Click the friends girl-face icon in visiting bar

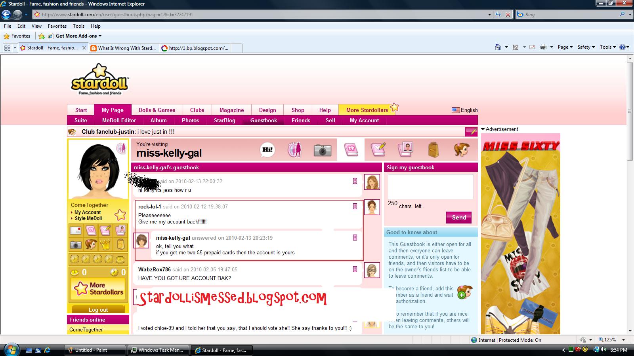(462, 150)
